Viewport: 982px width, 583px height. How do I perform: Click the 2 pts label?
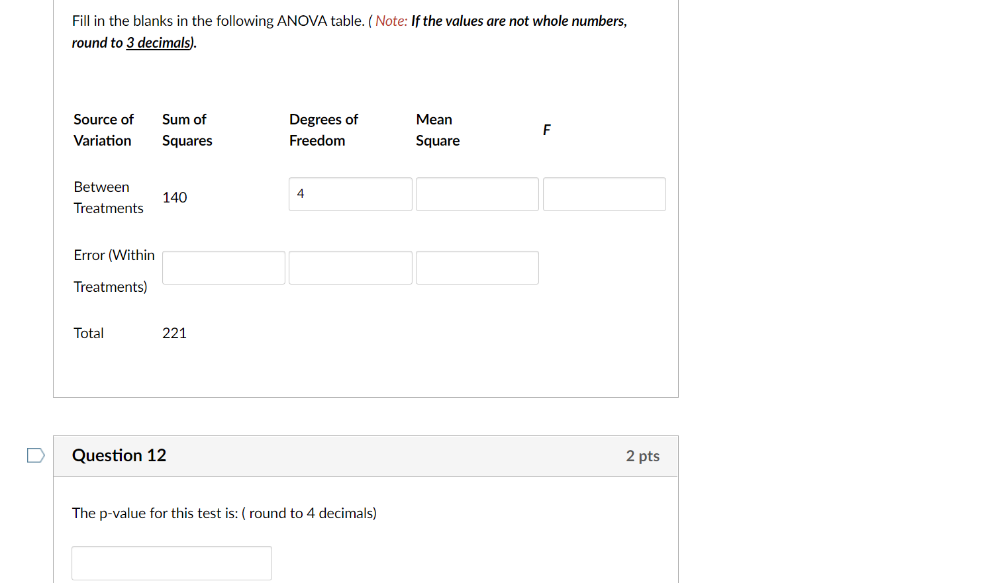tap(642, 456)
